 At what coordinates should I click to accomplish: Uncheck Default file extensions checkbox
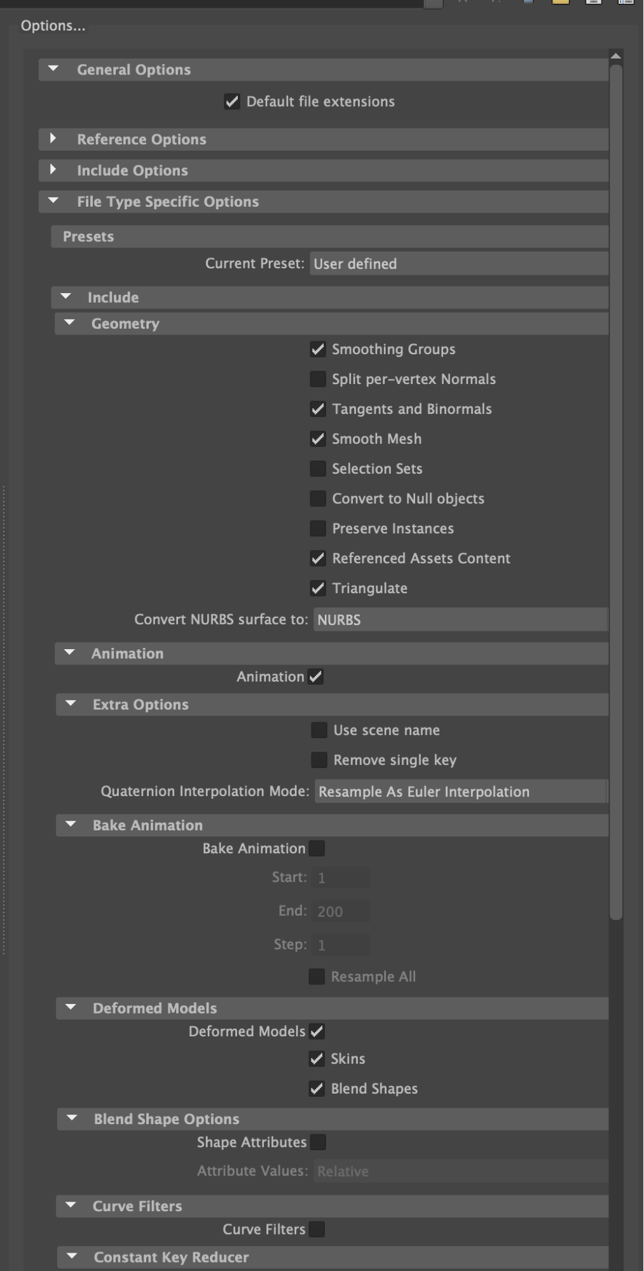click(x=232, y=102)
